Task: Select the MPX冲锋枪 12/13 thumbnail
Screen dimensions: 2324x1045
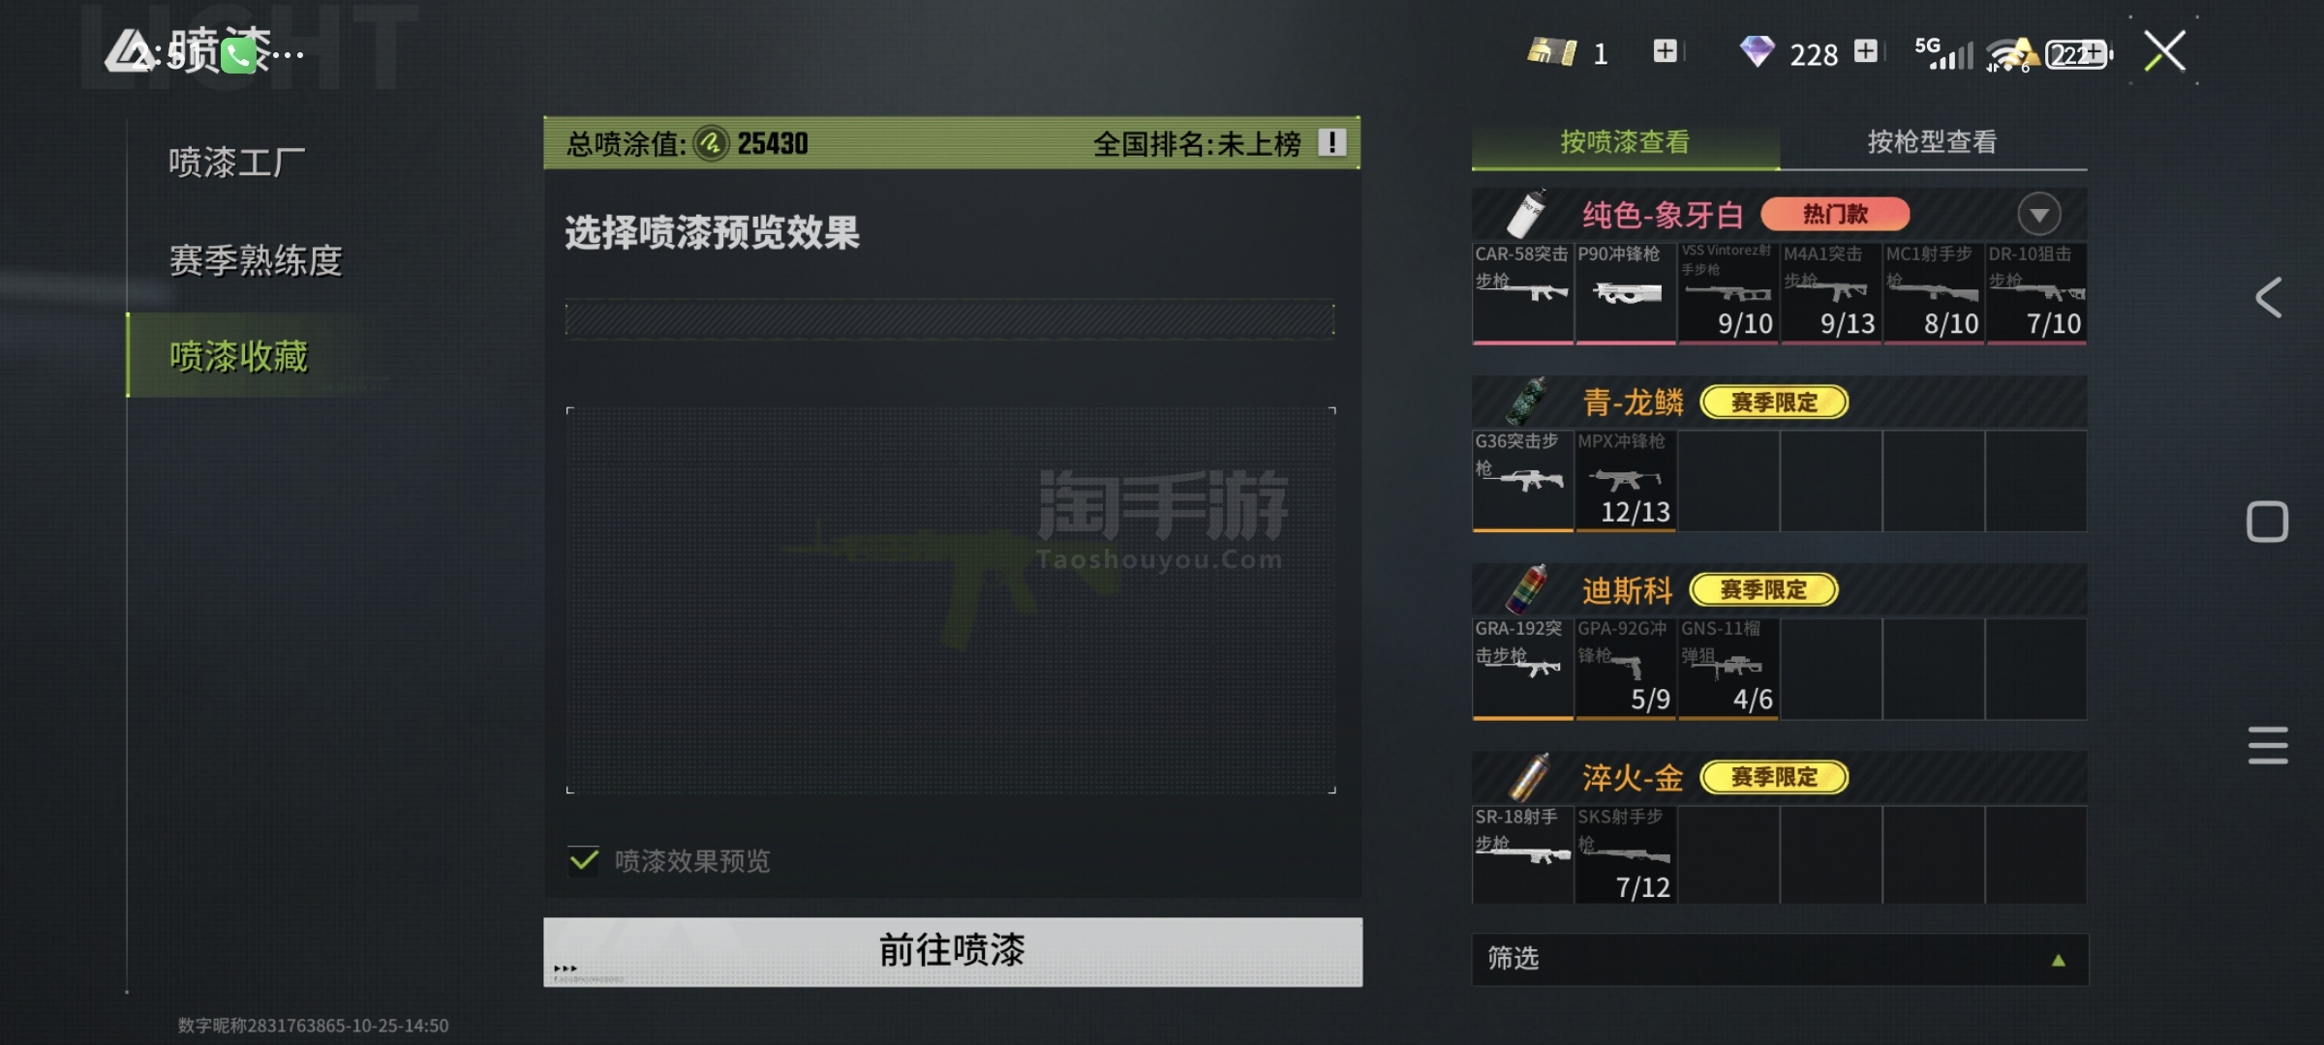Action: coord(1625,480)
